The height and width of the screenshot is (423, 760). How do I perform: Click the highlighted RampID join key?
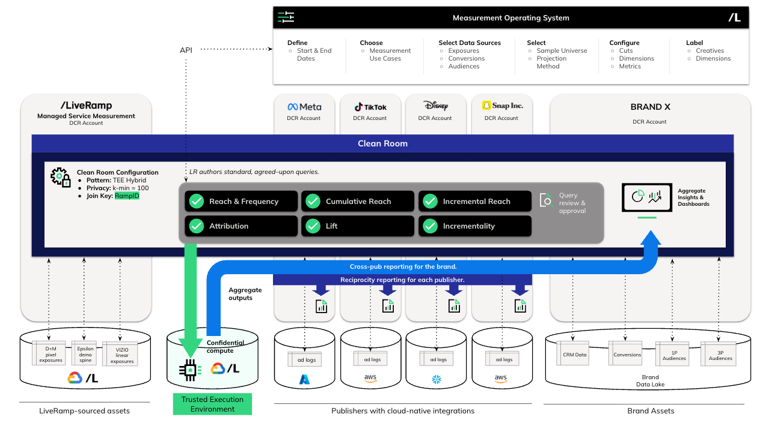pyautogui.click(x=127, y=196)
